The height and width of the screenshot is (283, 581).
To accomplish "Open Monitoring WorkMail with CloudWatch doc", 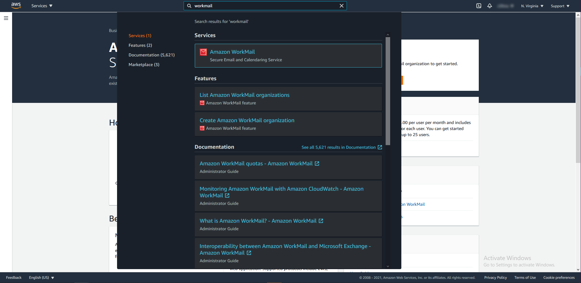I will pos(288,196).
